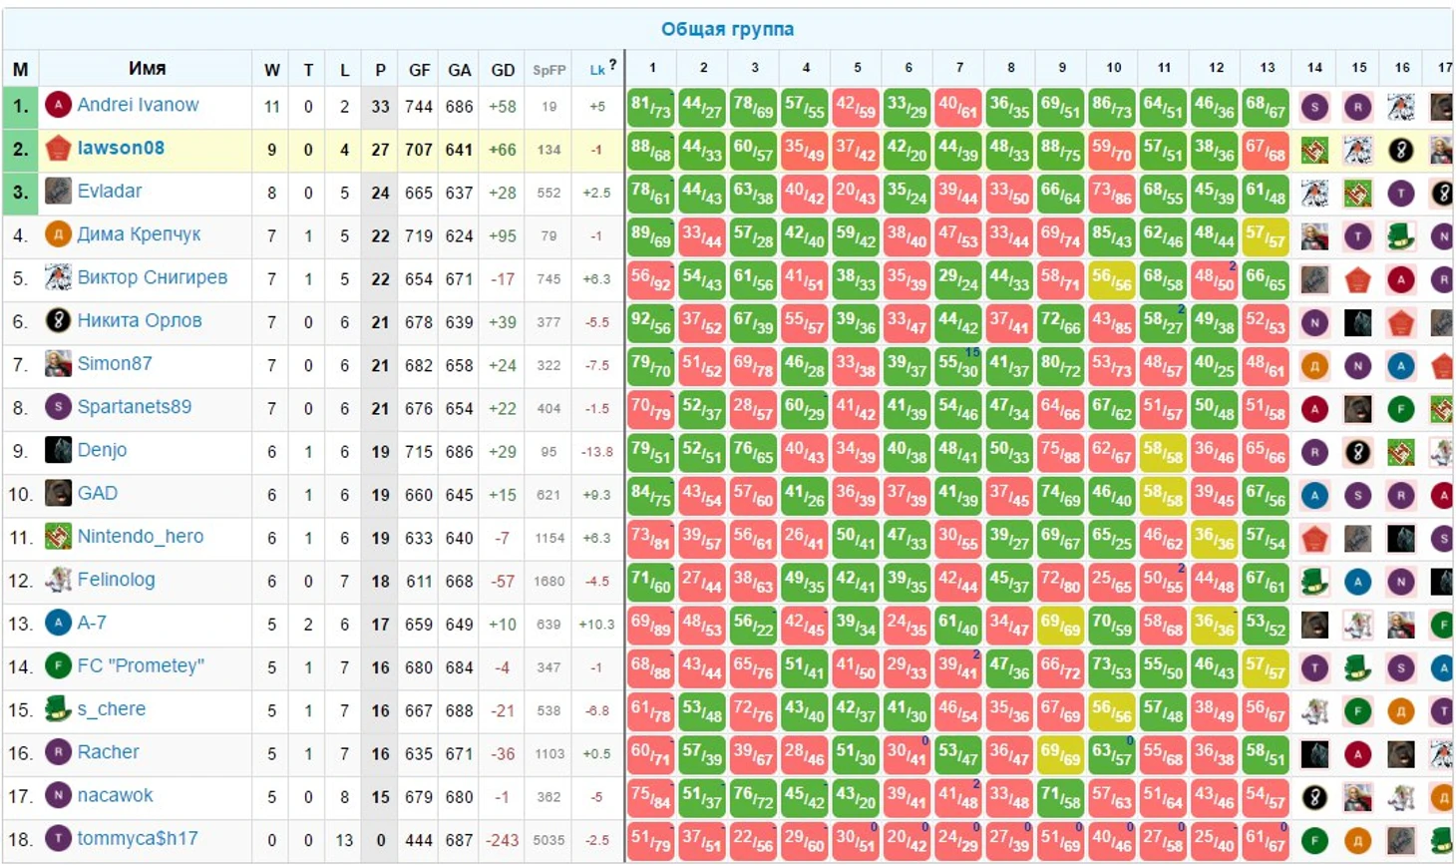Viewport: 1456px width, 865px height.
Task: Click the GAD avatar beside the name
Action: pyautogui.click(x=58, y=493)
